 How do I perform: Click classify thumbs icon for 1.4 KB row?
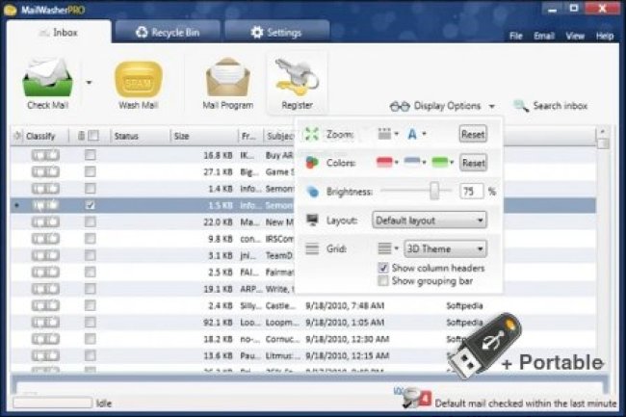click(45, 189)
